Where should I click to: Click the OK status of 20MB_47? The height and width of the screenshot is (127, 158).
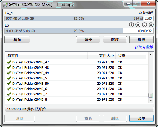120,62
